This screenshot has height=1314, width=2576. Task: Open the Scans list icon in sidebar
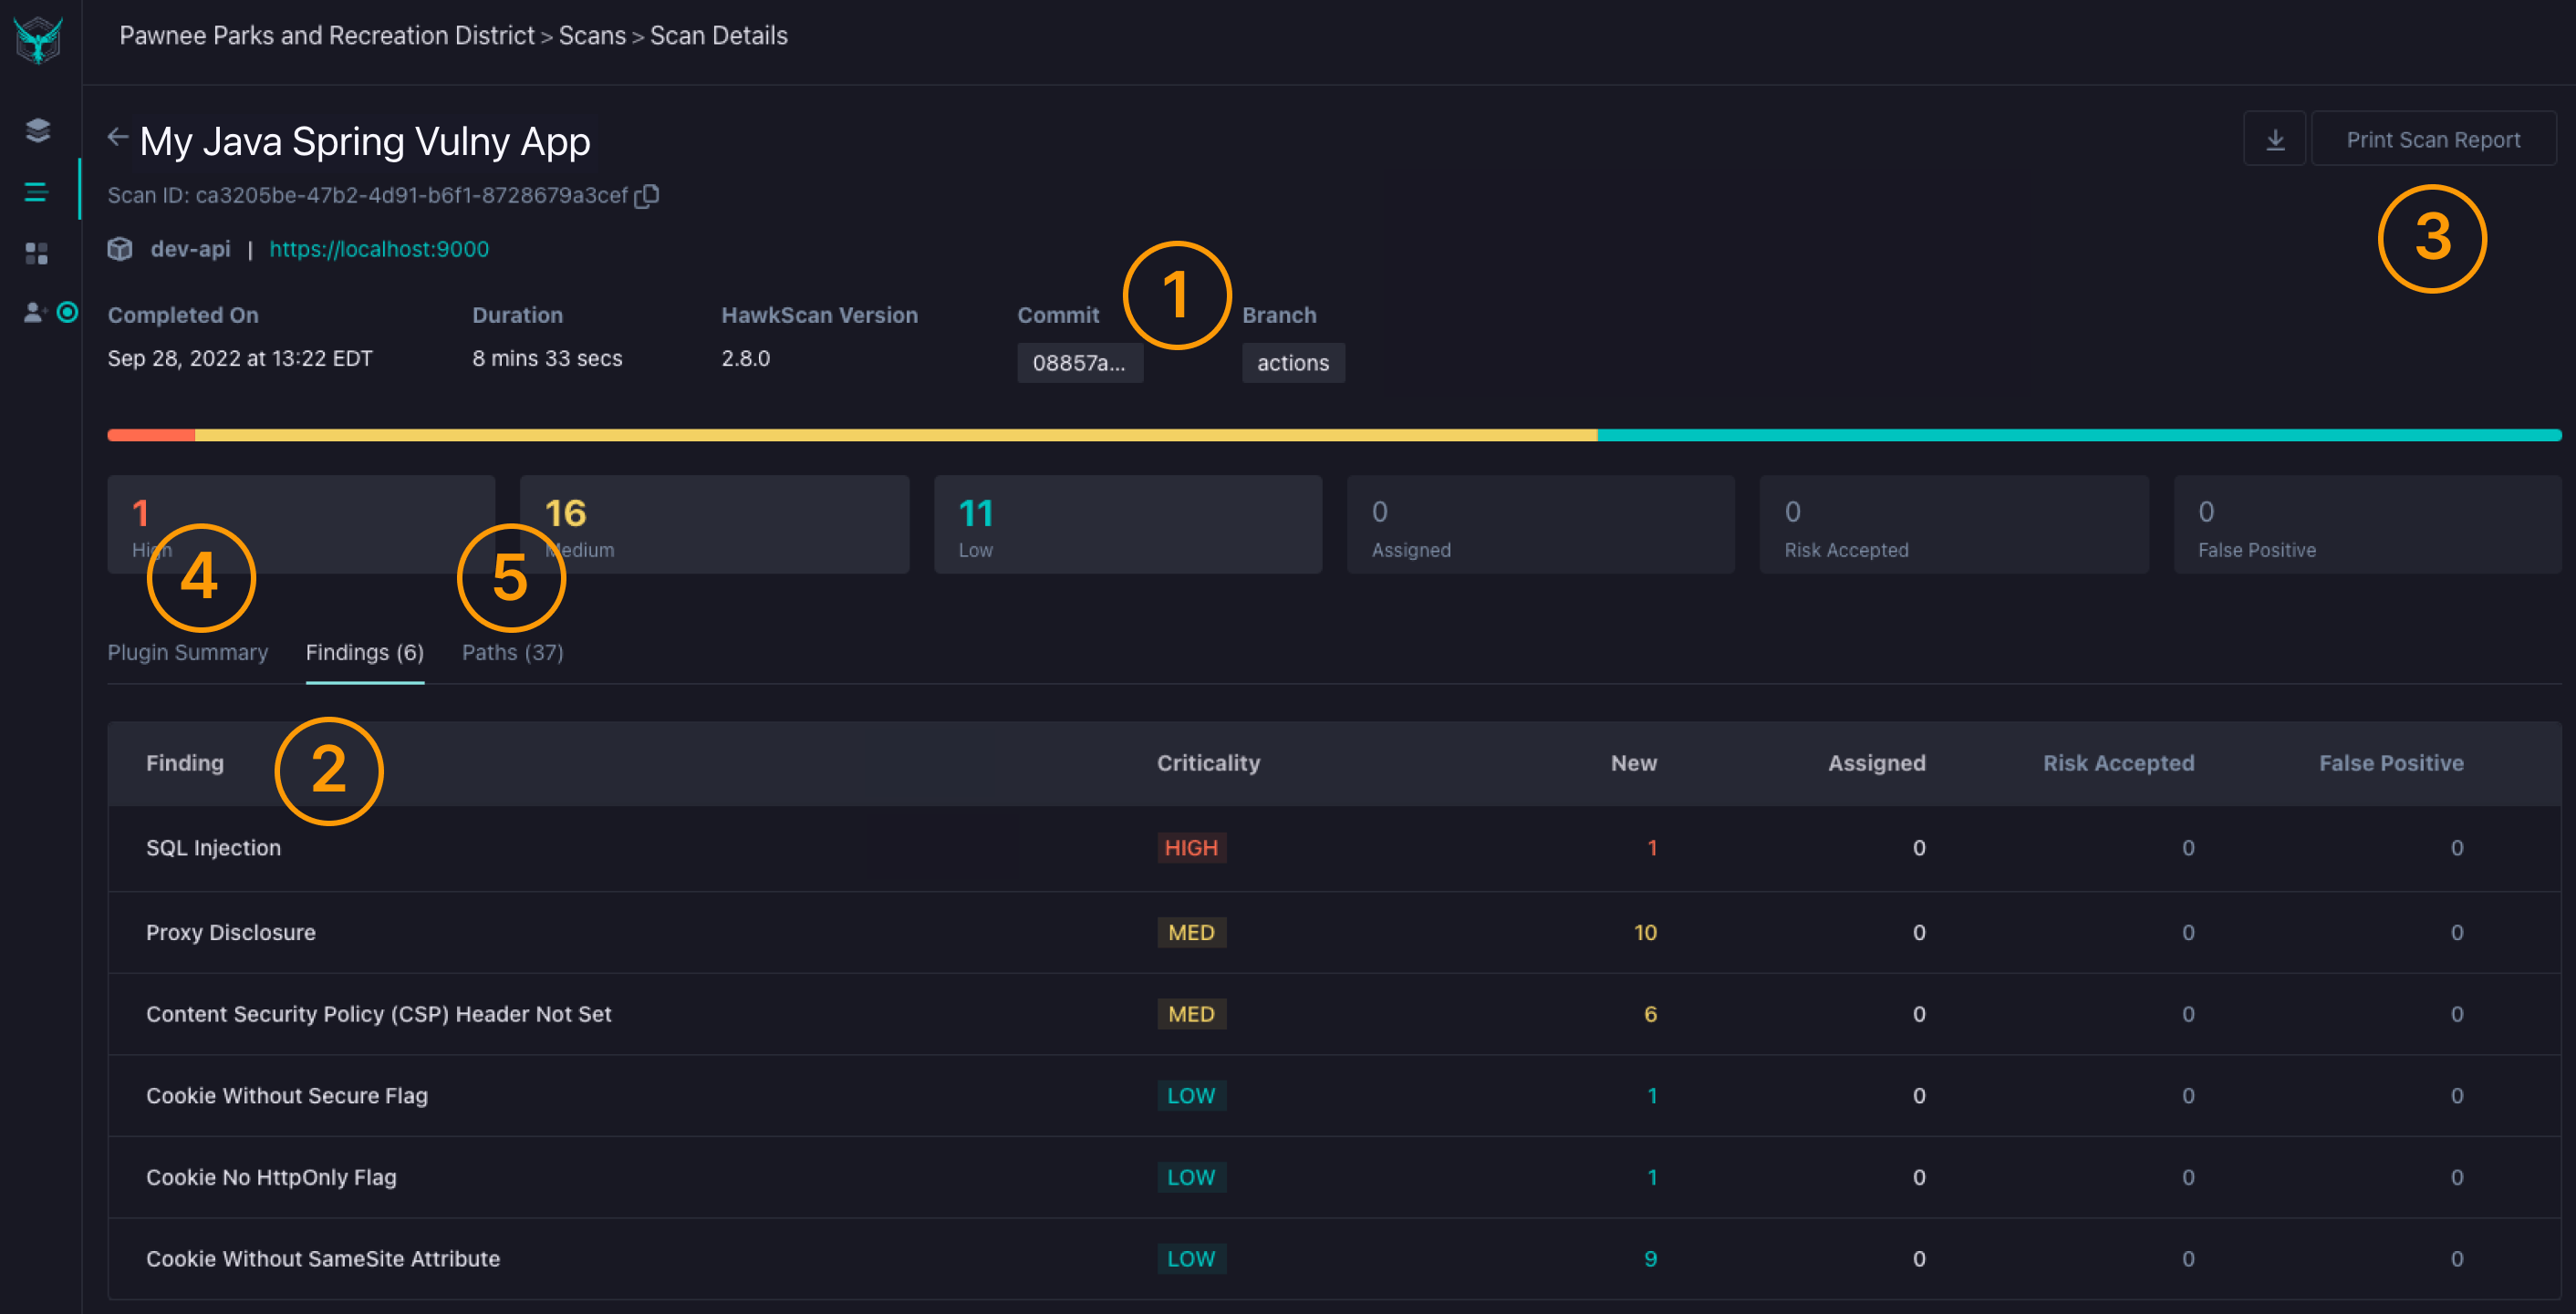click(37, 191)
